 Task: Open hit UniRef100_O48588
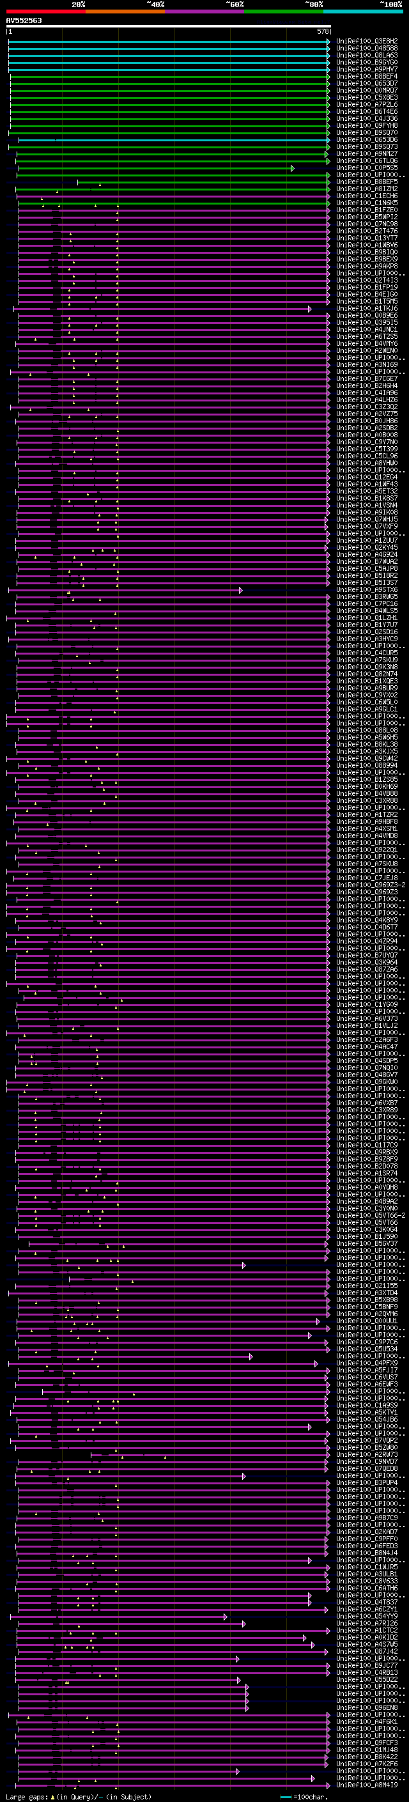(x=367, y=49)
